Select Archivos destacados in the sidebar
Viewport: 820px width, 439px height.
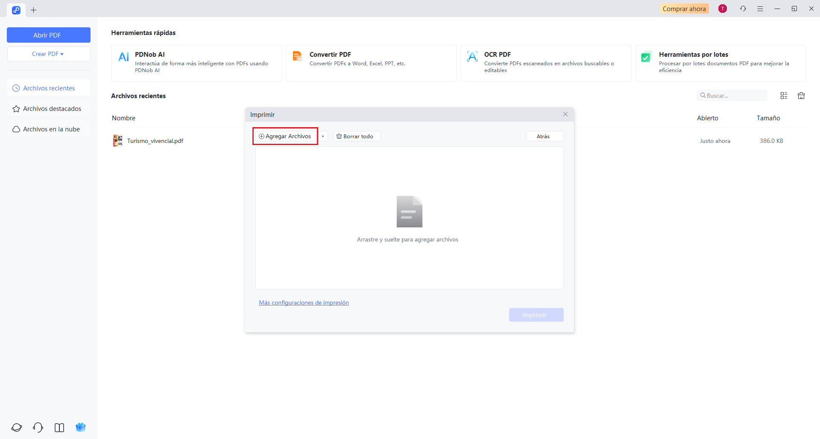coord(52,108)
